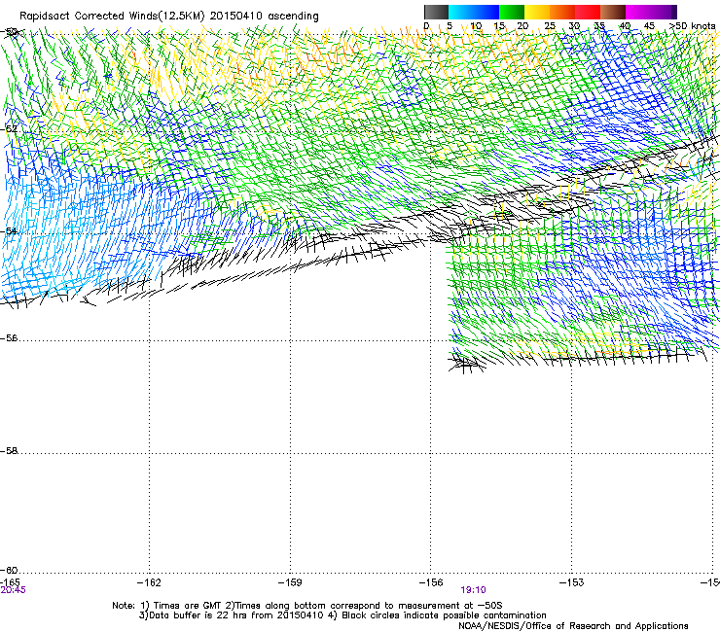Click the 'NOAA/NESDIS/Office of Research and Applications' credit
Screen dimensions: 720x632
[x=573, y=626]
